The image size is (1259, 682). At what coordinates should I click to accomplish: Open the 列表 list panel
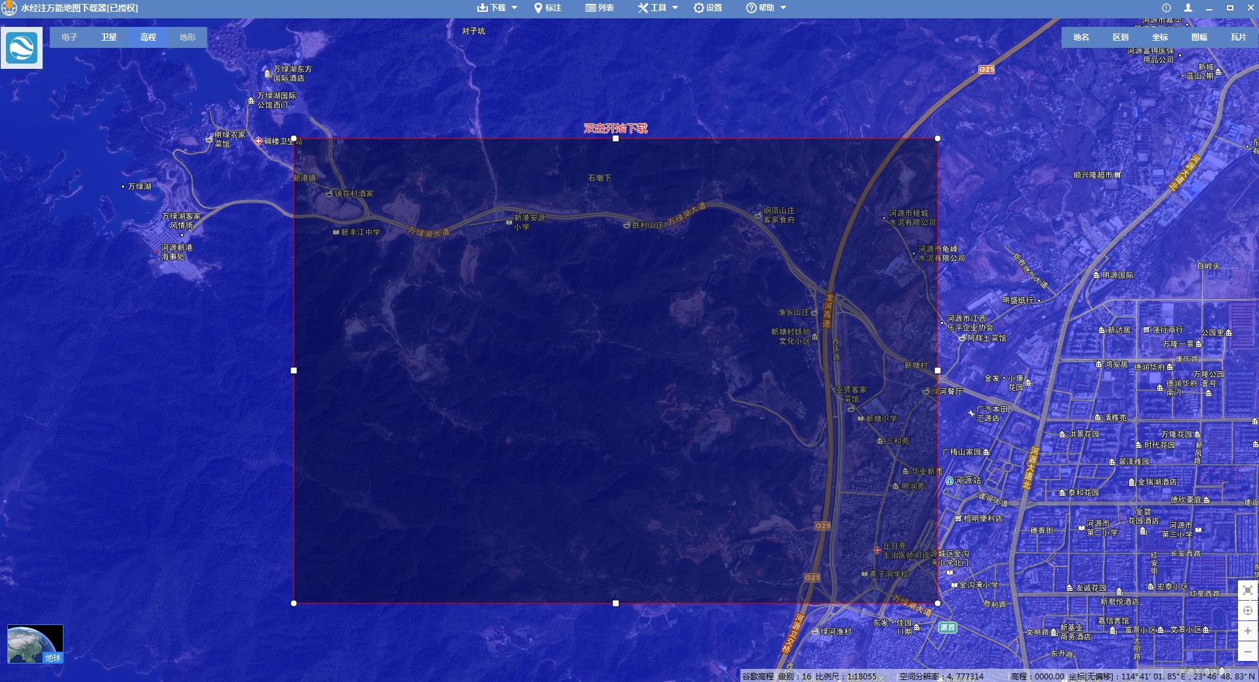point(599,8)
